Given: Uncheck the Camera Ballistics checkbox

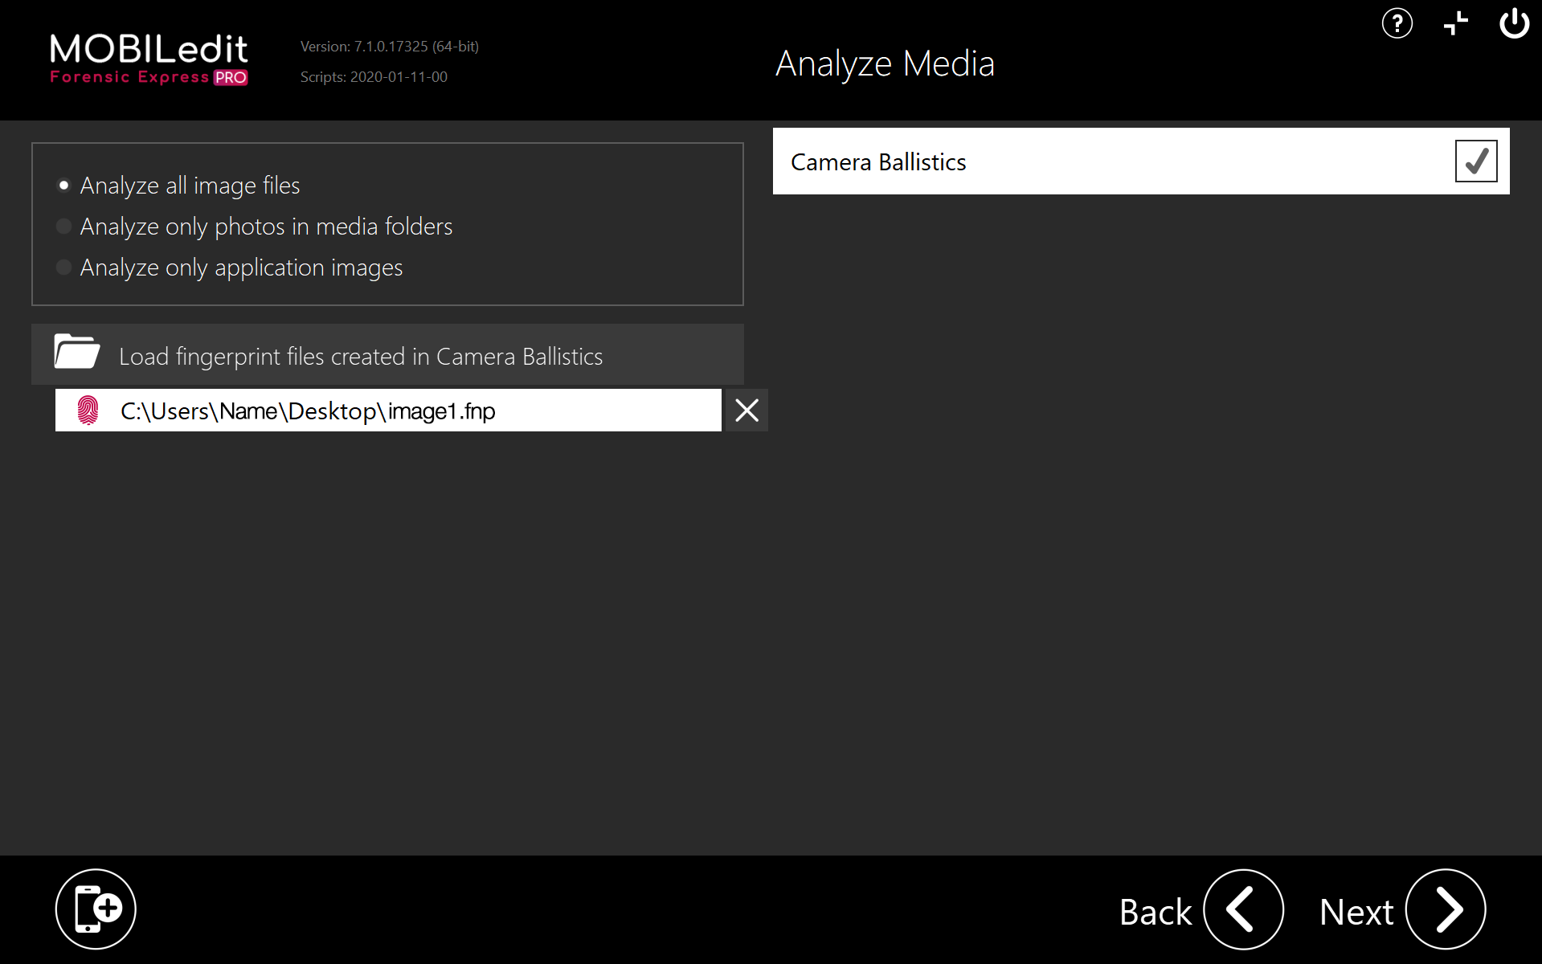Looking at the screenshot, I should coord(1475,161).
